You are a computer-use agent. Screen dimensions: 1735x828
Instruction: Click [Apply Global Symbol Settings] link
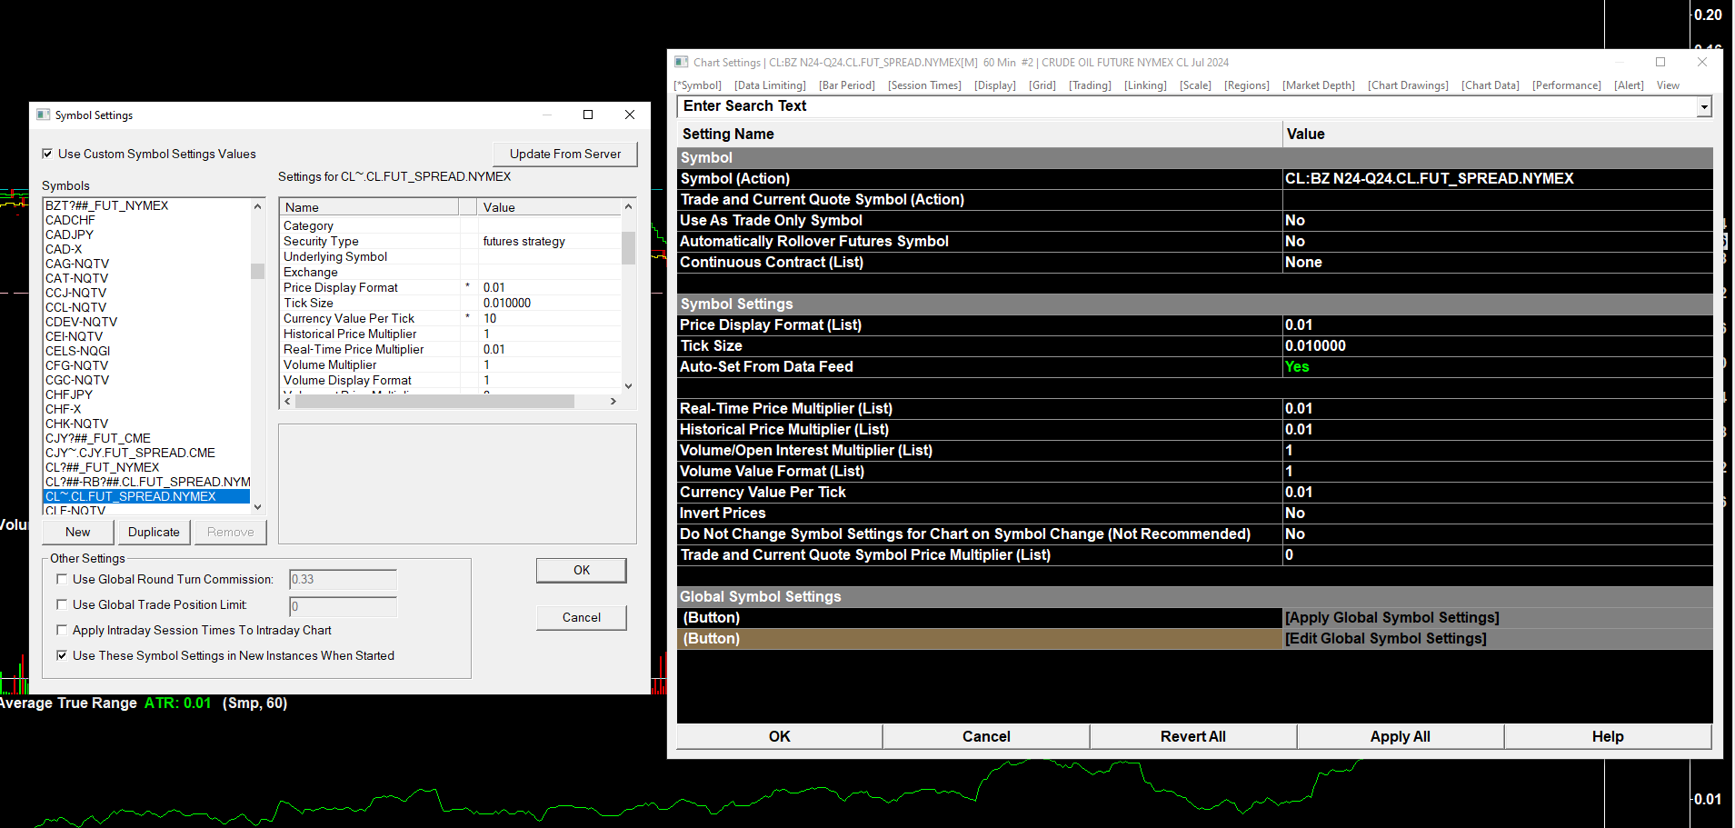(x=1392, y=618)
